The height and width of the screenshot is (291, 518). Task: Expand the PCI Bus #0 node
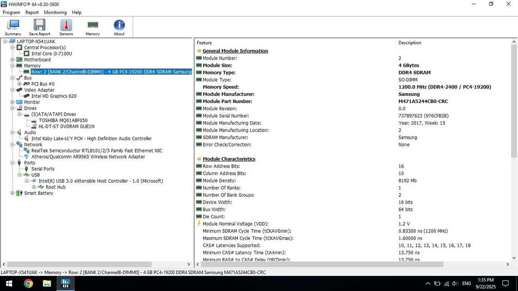click(x=20, y=84)
